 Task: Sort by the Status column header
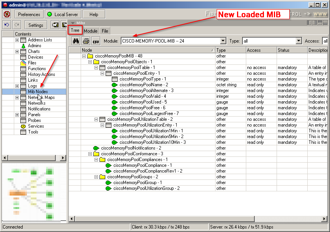point(292,50)
